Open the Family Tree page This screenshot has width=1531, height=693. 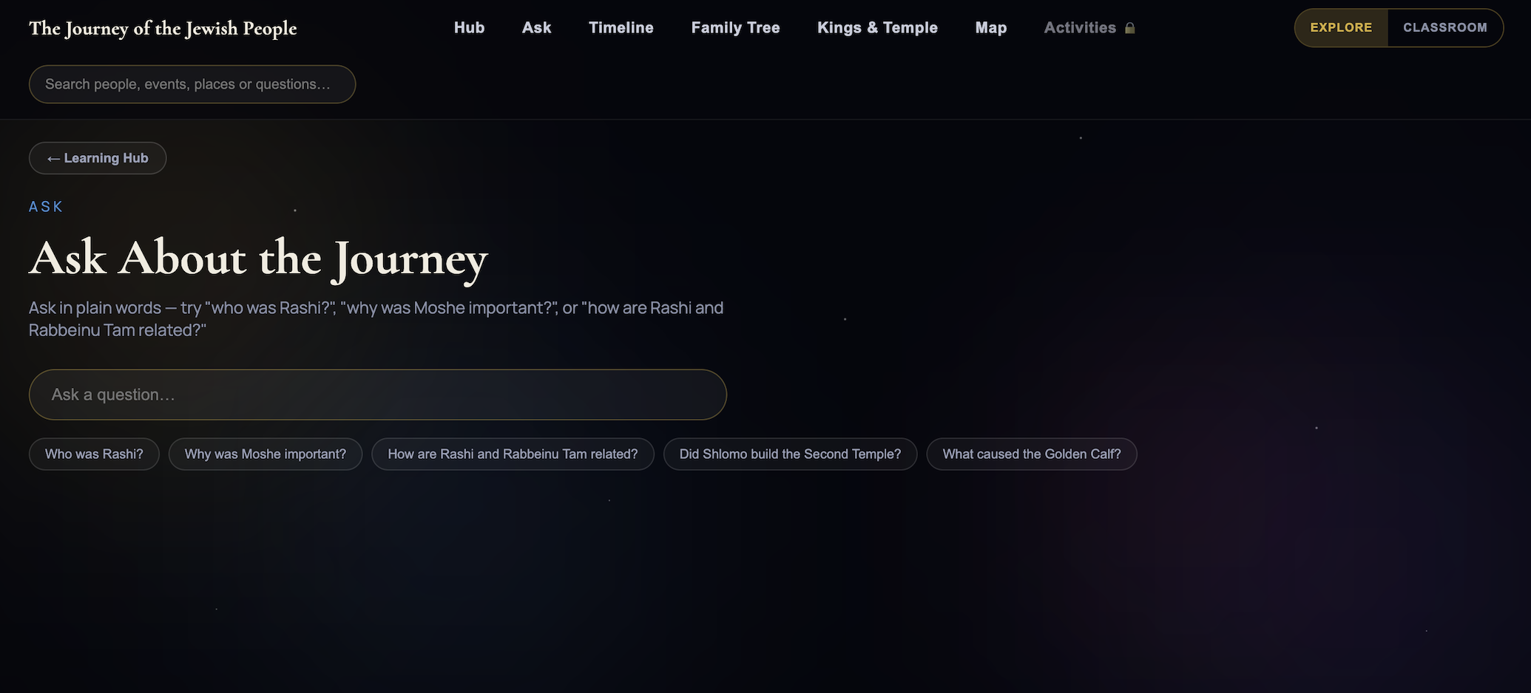pyautogui.click(x=735, y=28)
